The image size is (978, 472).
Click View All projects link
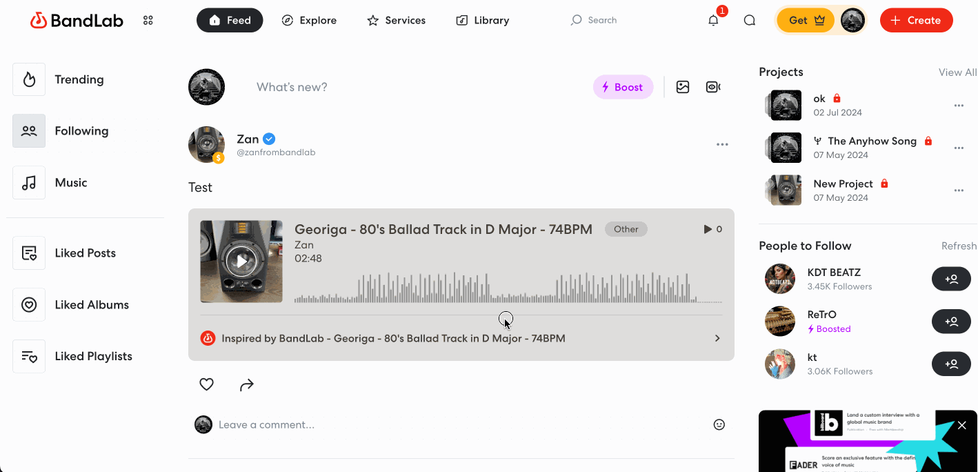[x=957, y=72]
